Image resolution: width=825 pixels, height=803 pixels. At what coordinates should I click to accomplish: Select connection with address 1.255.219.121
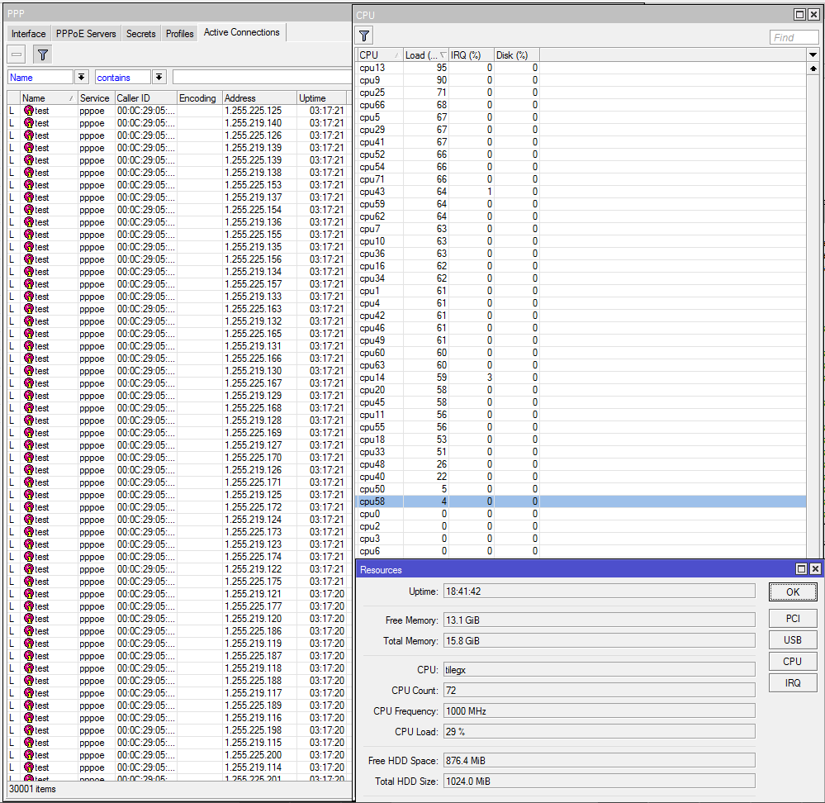[x=178, y=594]
